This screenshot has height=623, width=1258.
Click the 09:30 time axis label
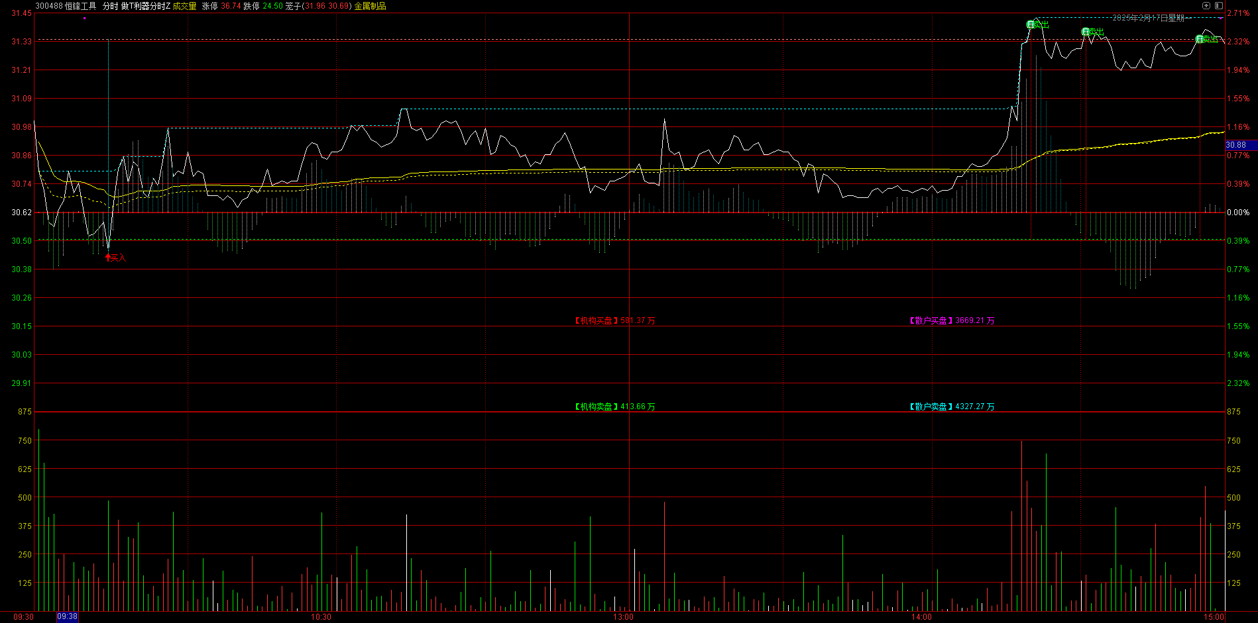pyautogui.click(x=23, y=616)
